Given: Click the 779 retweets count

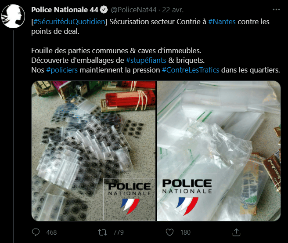Looking at the screenshot, I should point(119,232).
